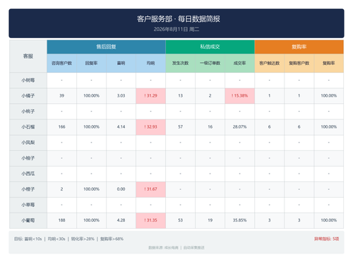Click 小石榴's 100.00% reply rate cell

tap(91, 127)
